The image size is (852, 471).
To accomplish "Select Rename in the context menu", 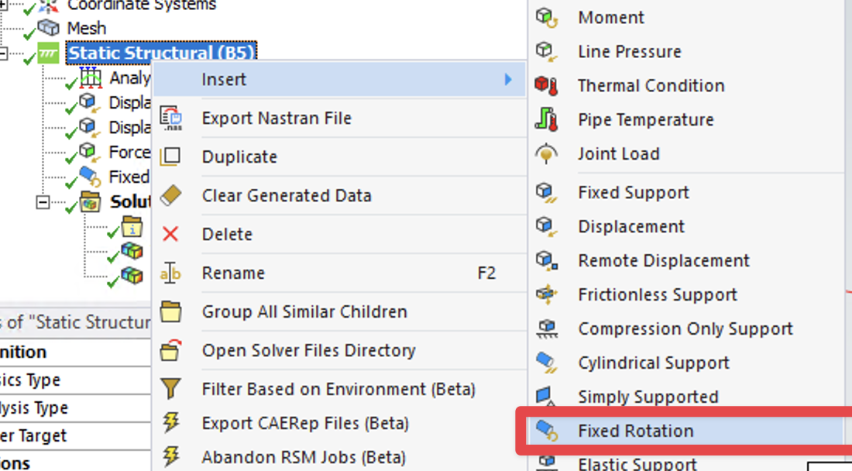I will (233, 273).
